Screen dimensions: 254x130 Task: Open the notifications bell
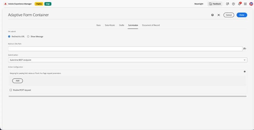239,4
